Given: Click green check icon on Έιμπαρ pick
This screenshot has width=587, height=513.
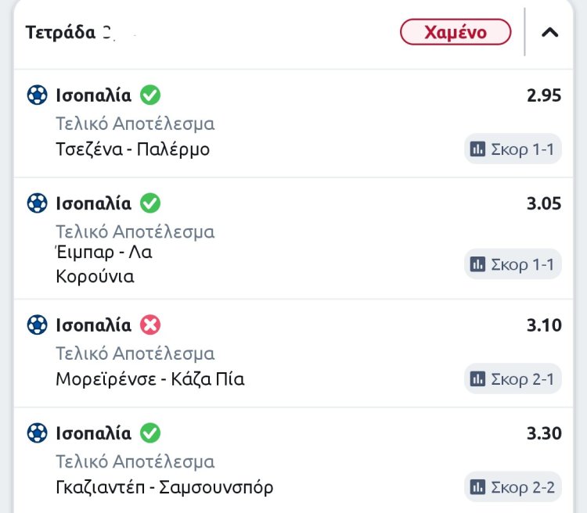Looking at the screenshot, I should [149, 203].
